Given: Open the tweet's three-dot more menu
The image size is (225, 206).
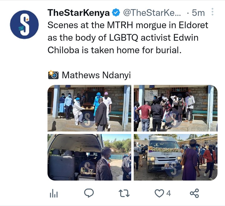Looking at the screenshot, I should click(212, 12).
